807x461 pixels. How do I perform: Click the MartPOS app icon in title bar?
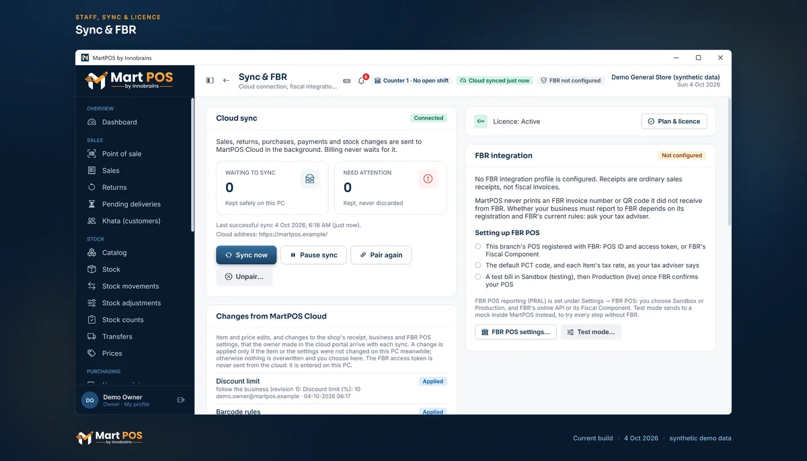coord(85,58)
